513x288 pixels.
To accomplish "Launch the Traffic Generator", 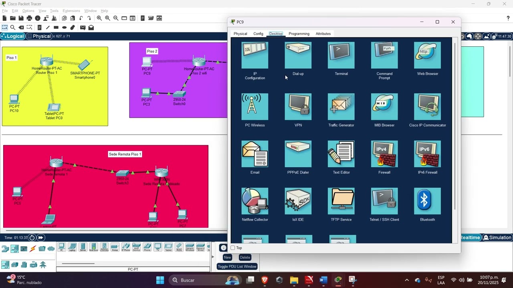I will (341, 107).
